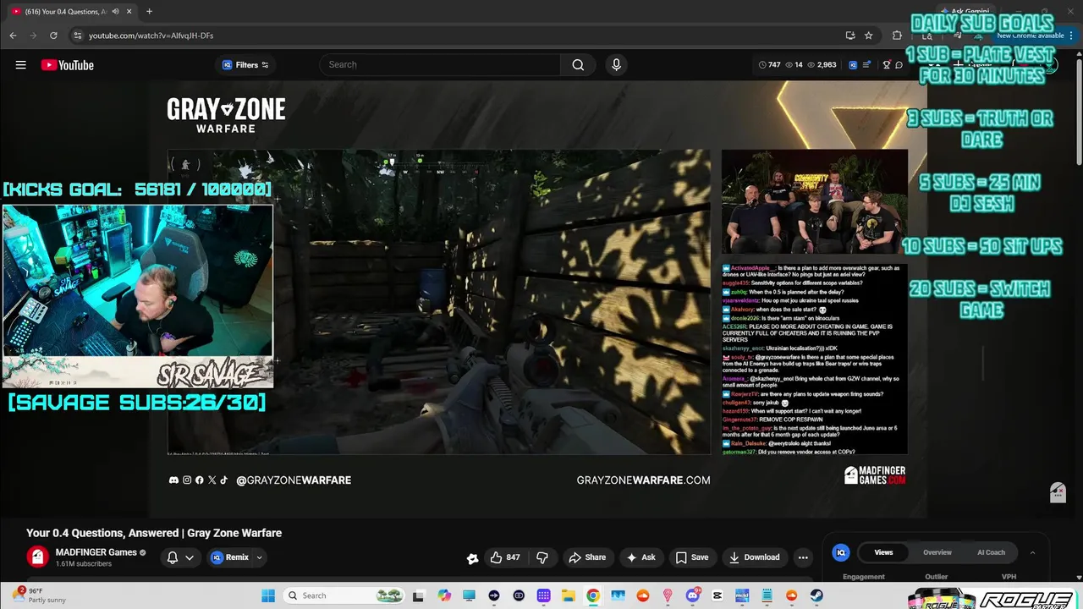1083x609 pixels.
Task: Open the chat bubble icon in header
Action: pyautogui.click(x=899, y=65)
